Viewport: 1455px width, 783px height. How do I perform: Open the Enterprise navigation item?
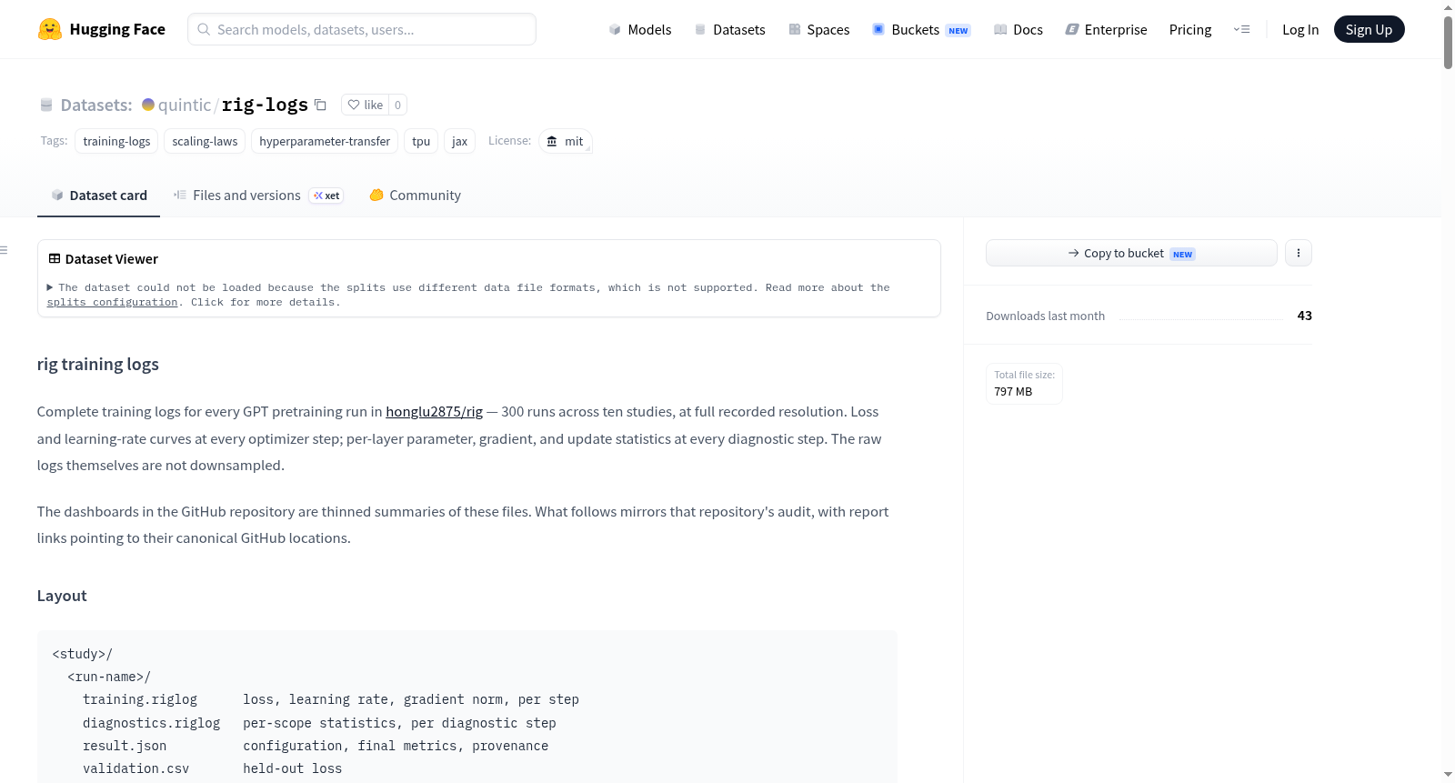pyautogui.click(x=1106, y=29)
